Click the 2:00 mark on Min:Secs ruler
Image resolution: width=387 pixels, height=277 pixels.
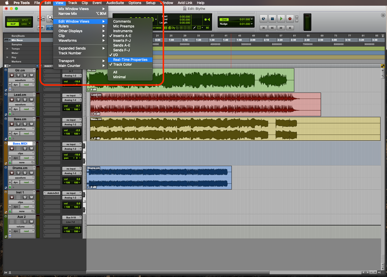pyautogui.click(x=253, y=40)
